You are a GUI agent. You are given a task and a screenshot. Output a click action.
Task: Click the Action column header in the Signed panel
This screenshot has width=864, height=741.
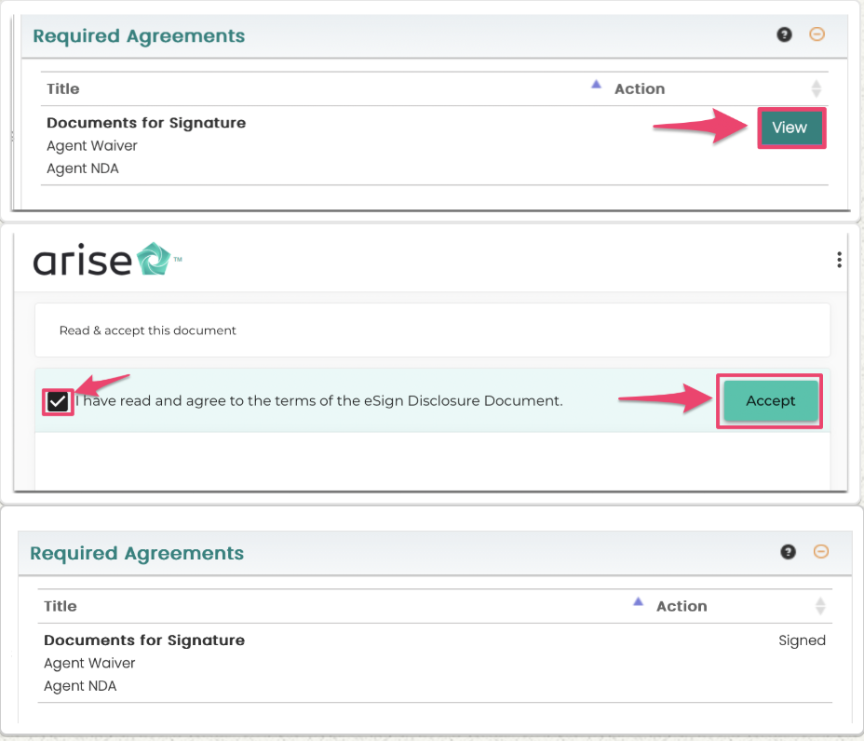coord(682,606)
